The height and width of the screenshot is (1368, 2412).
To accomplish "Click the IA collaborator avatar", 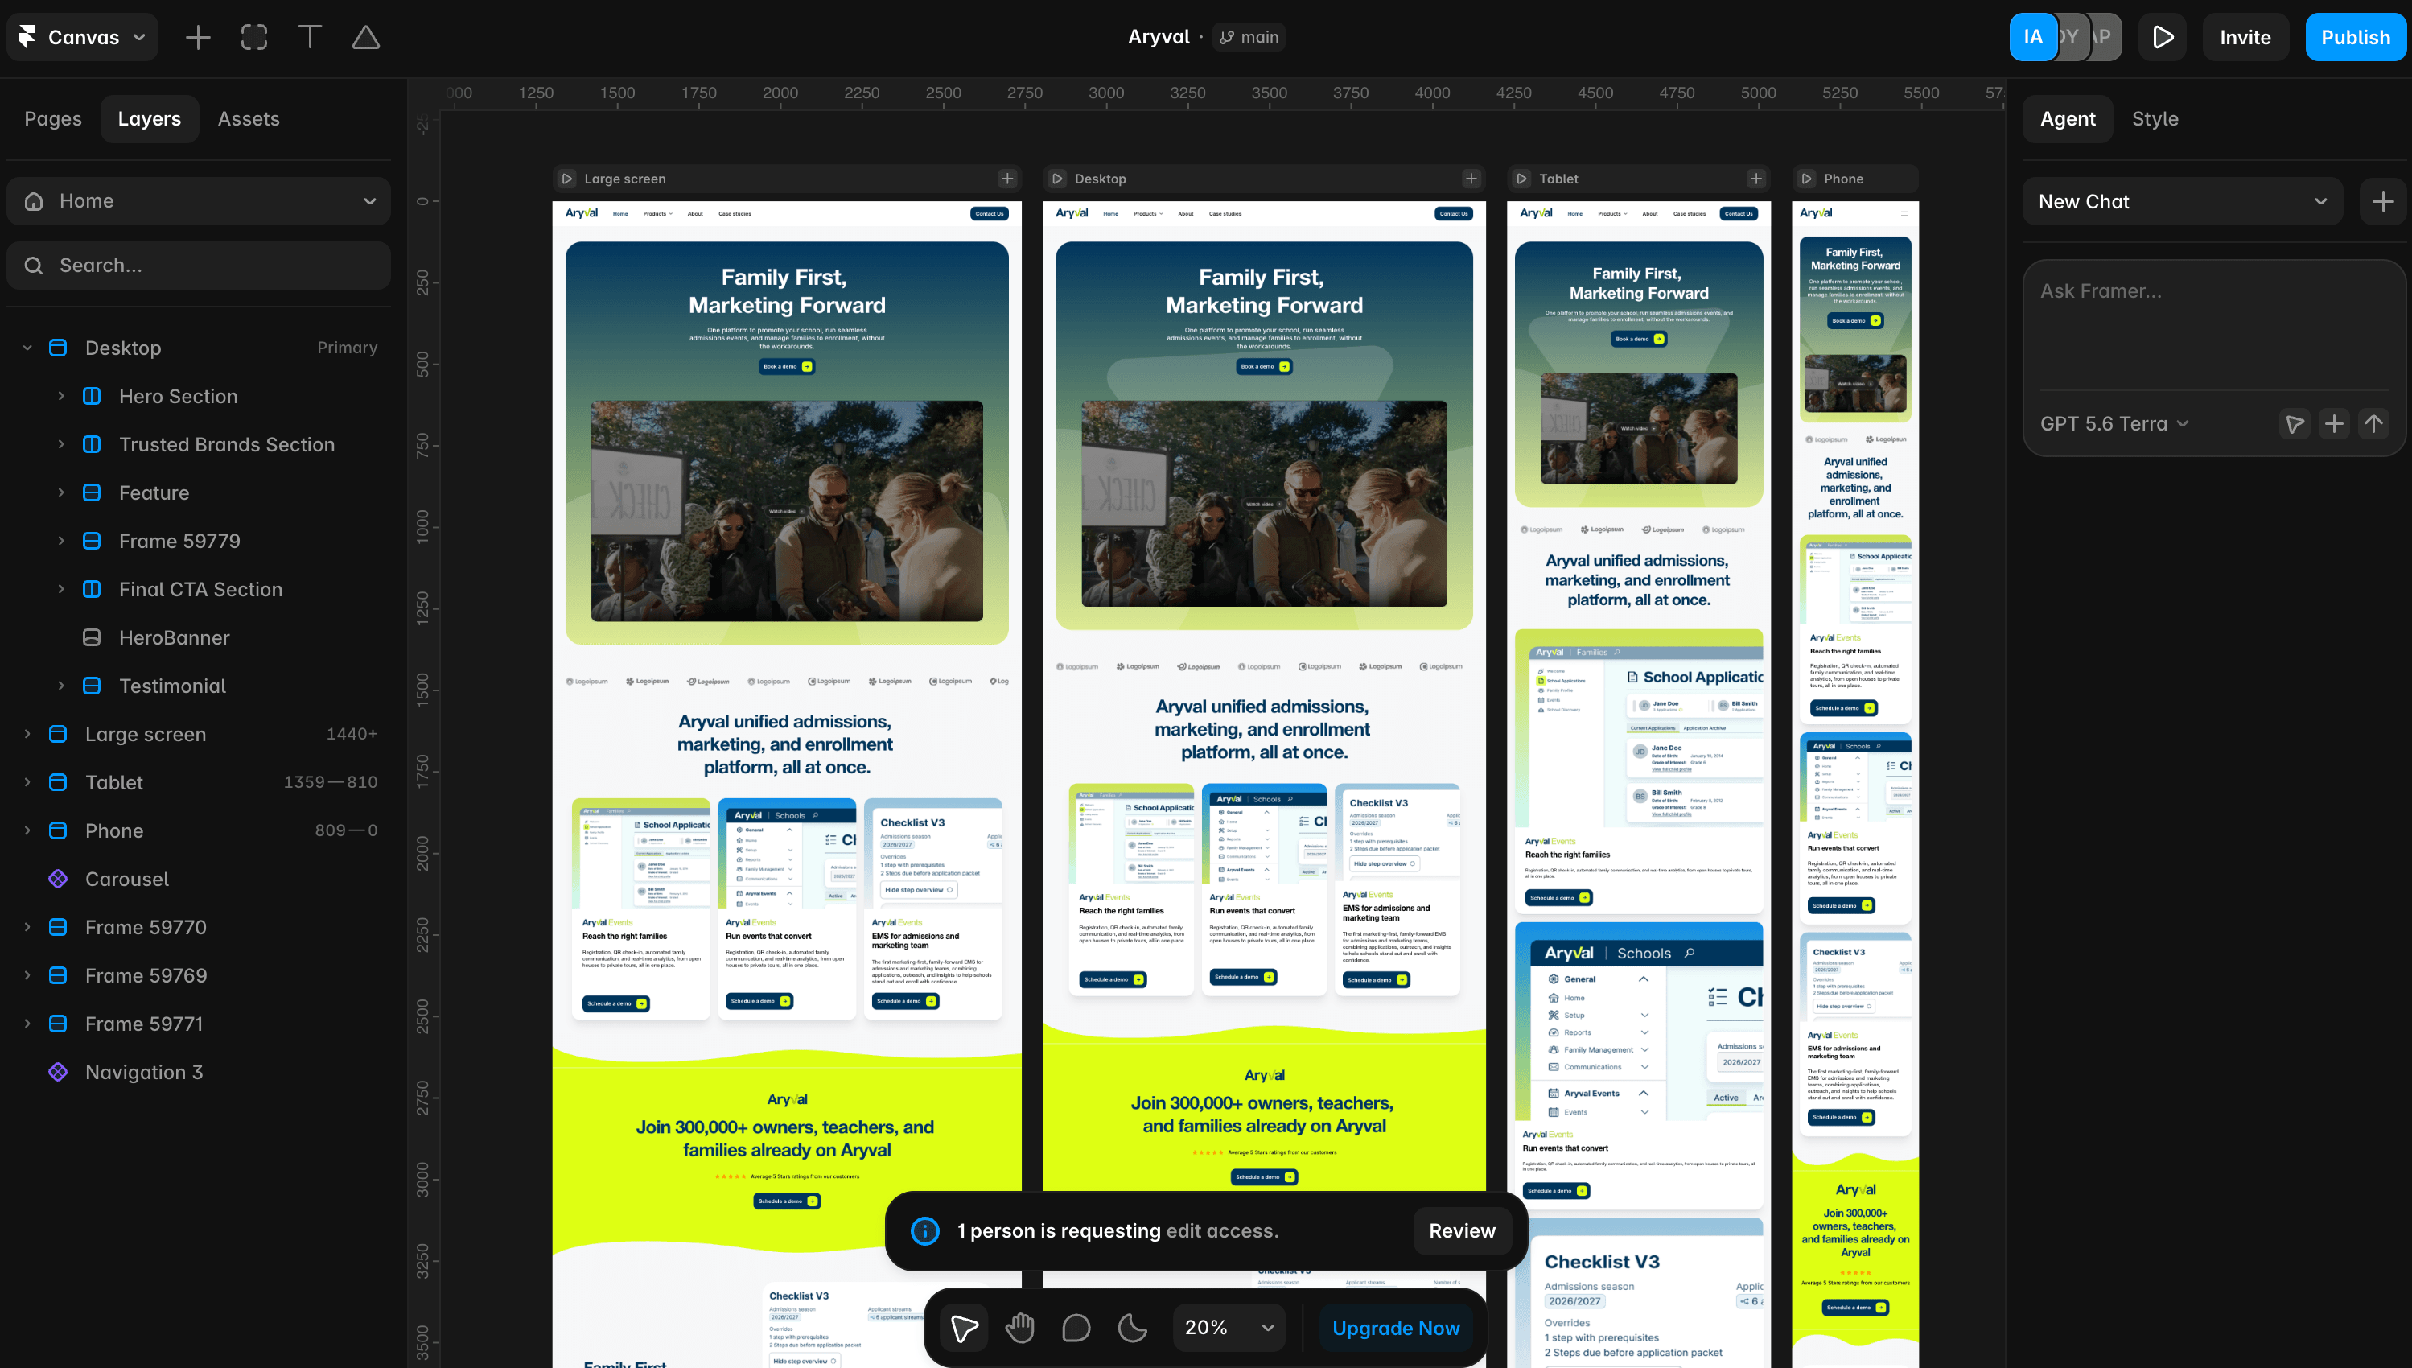I will (2032, 38).
